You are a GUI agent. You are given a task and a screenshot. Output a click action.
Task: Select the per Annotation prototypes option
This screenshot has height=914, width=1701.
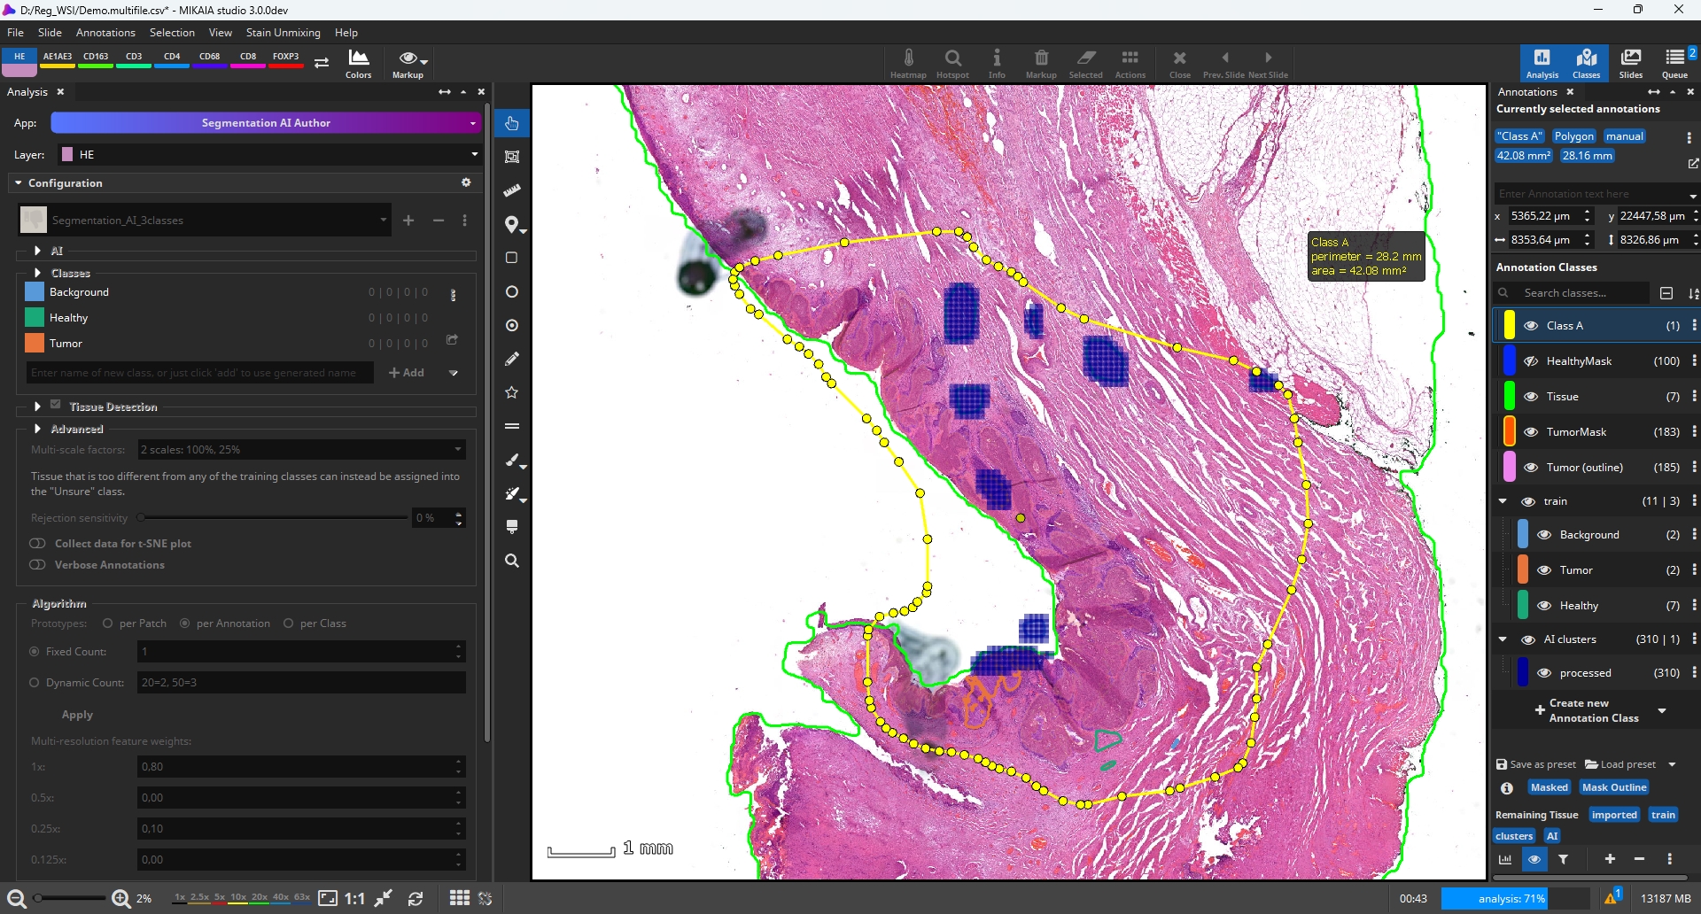coord(185,624)
